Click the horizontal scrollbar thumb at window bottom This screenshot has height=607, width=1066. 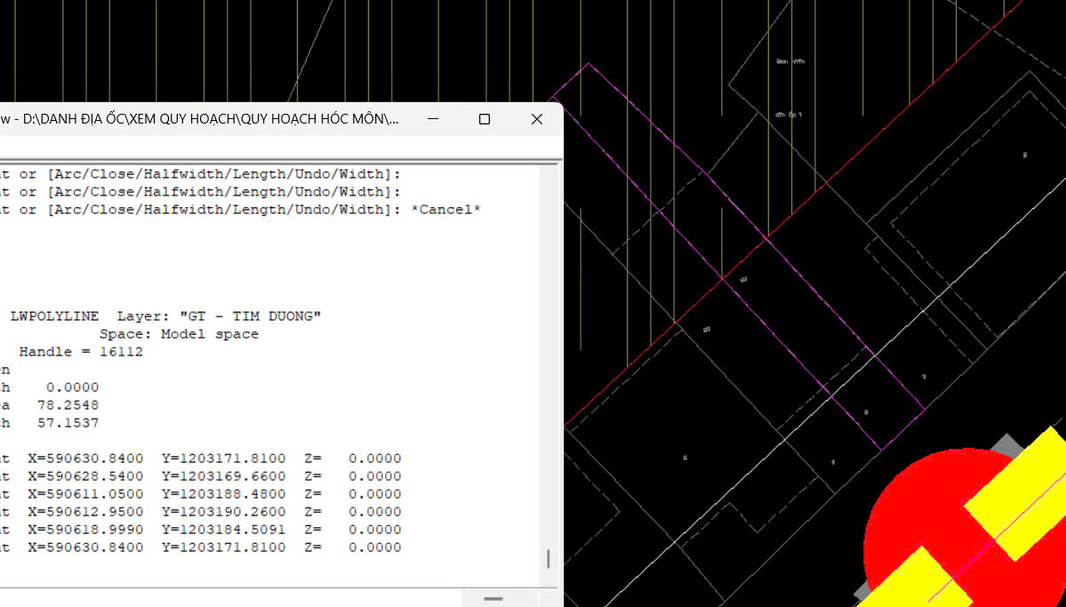[493, 599]
